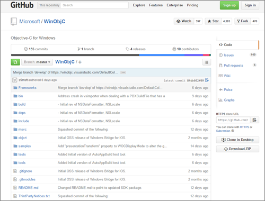The width and height of the screenshot is (265, 201).
Task: Expand the commit message ellipsis button
Action: (123, 72)
